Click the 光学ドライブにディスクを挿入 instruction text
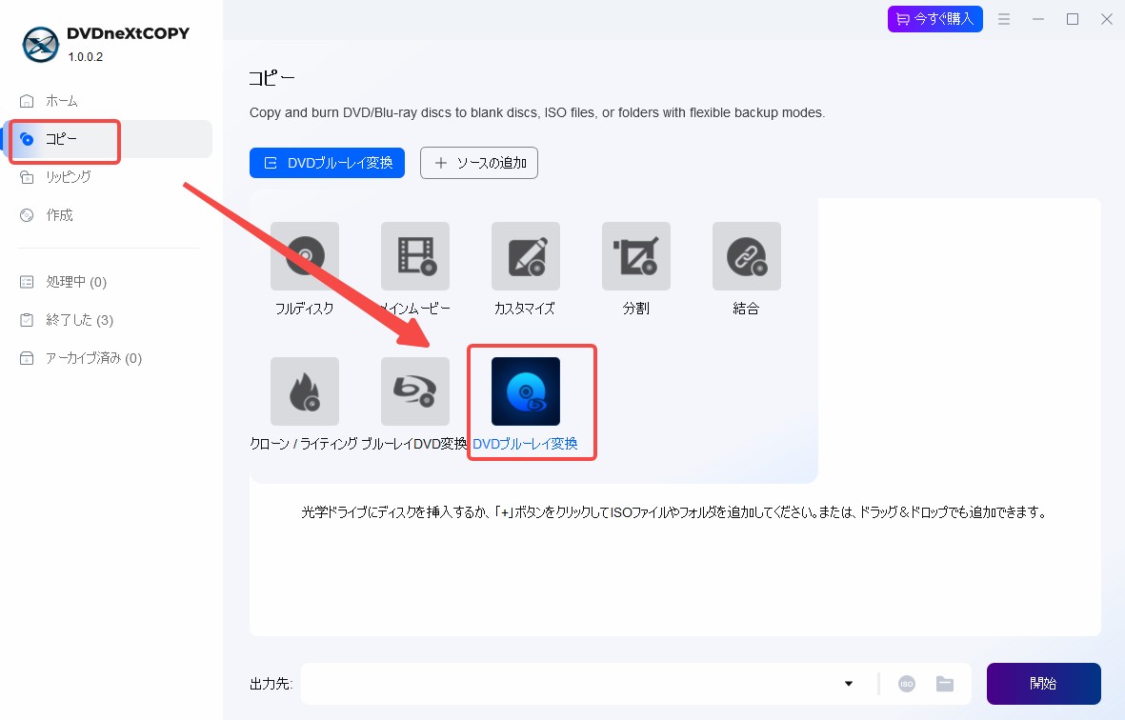Viewport: 1125px width, 720px height. 674,512
